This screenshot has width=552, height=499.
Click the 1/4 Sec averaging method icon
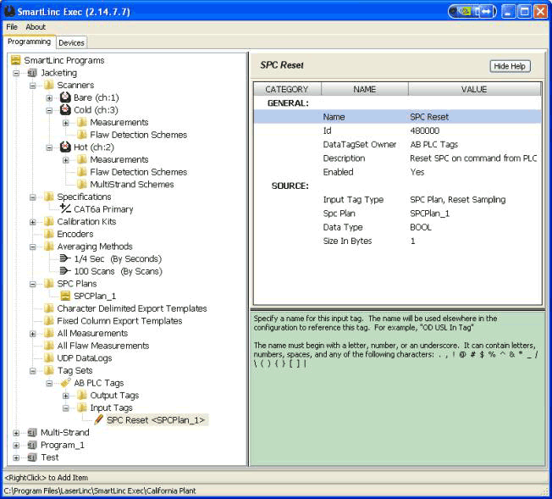coord(65,259)
